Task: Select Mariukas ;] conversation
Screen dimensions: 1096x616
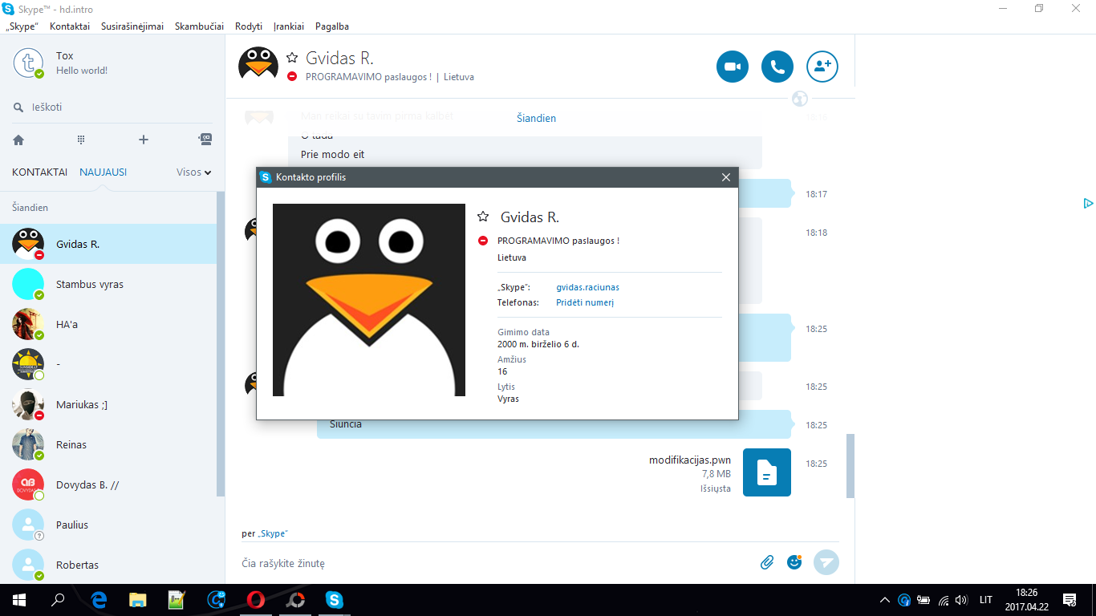Action: 108,404
